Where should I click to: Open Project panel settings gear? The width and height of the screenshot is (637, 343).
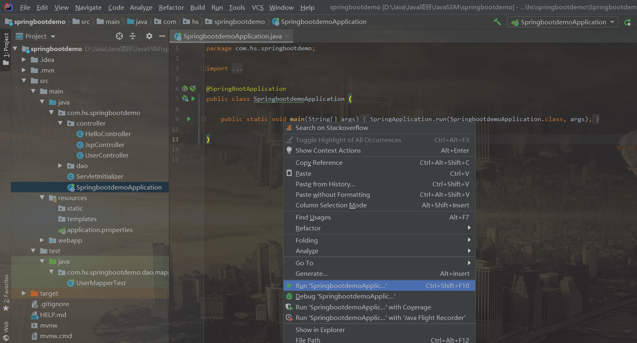[149, 36]
